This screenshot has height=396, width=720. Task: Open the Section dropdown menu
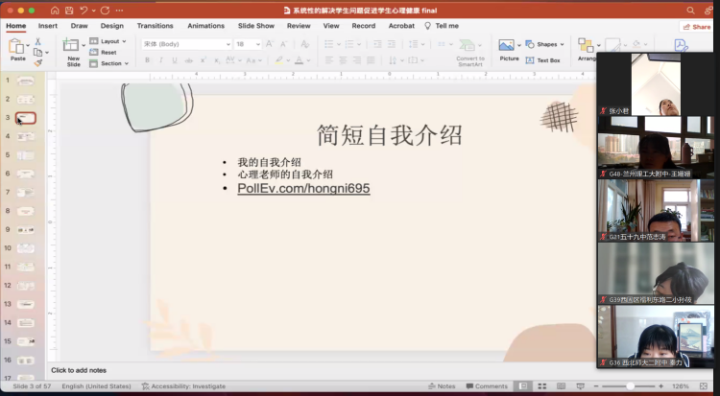click(x=112, y=63)
